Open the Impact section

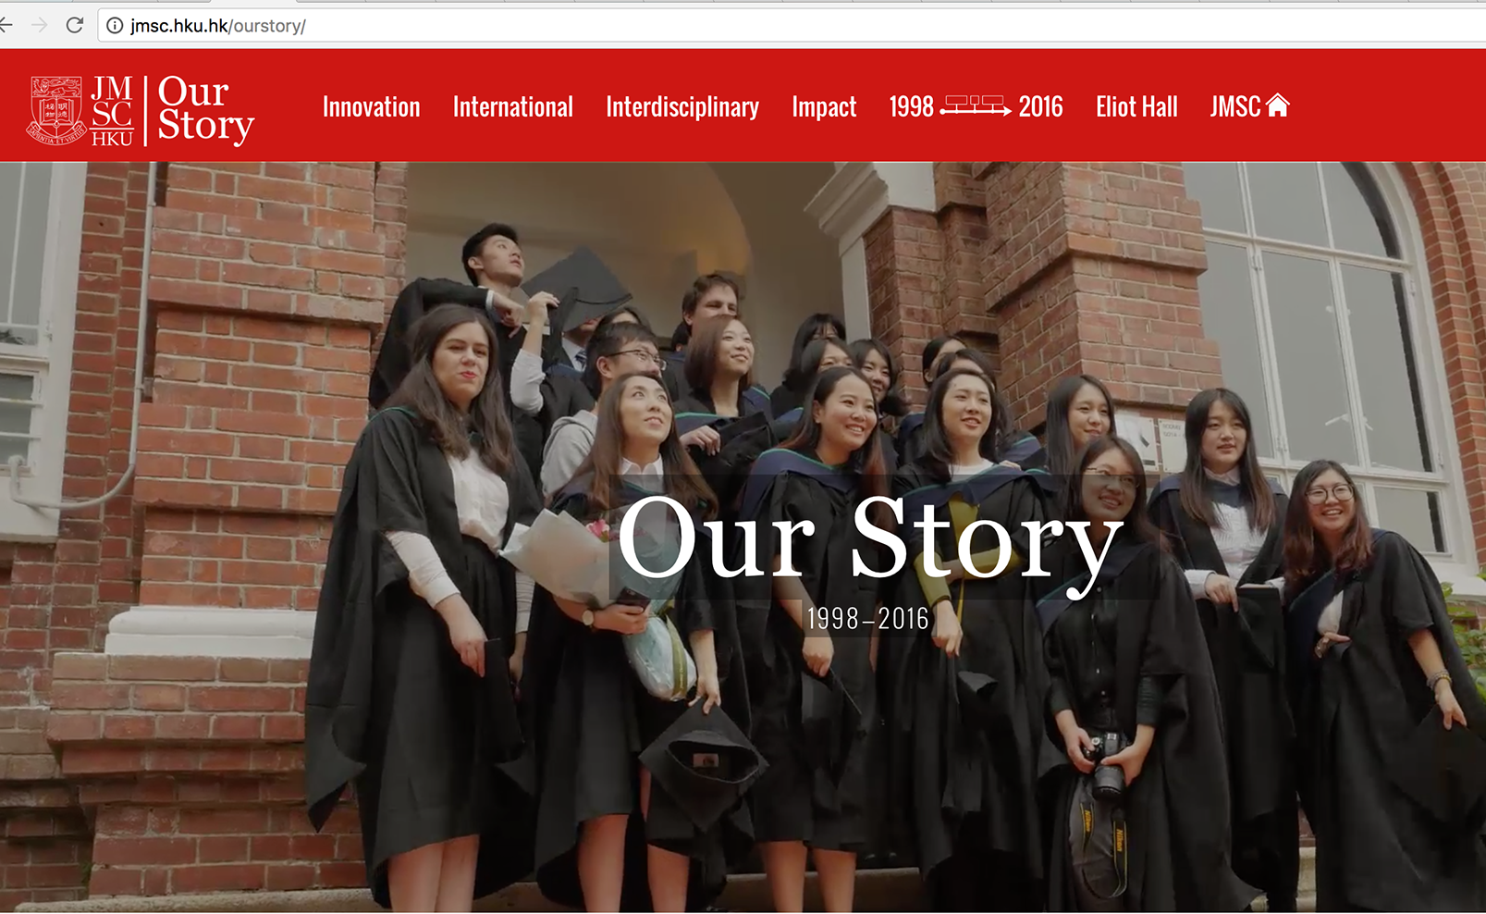pos(823,108)
